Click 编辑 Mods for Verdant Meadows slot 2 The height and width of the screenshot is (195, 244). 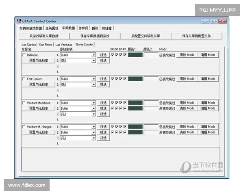pos(208,108)
